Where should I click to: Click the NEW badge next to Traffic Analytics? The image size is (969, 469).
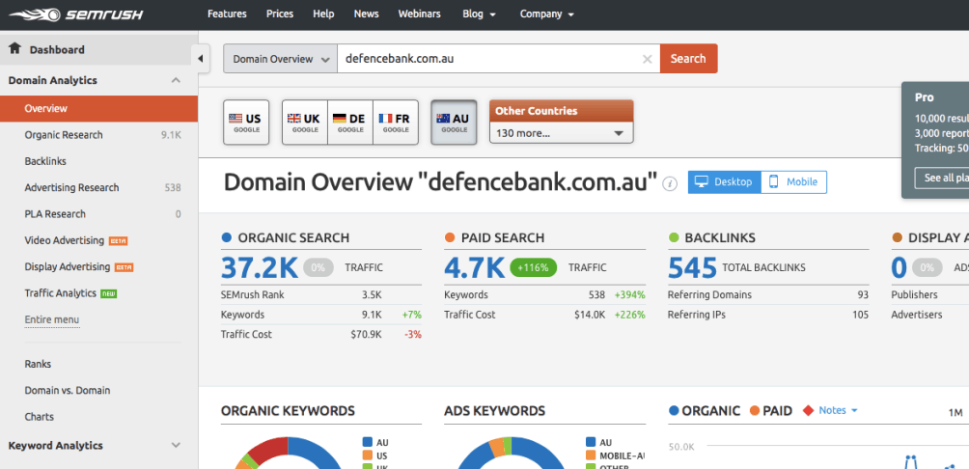tap(109, 293)
